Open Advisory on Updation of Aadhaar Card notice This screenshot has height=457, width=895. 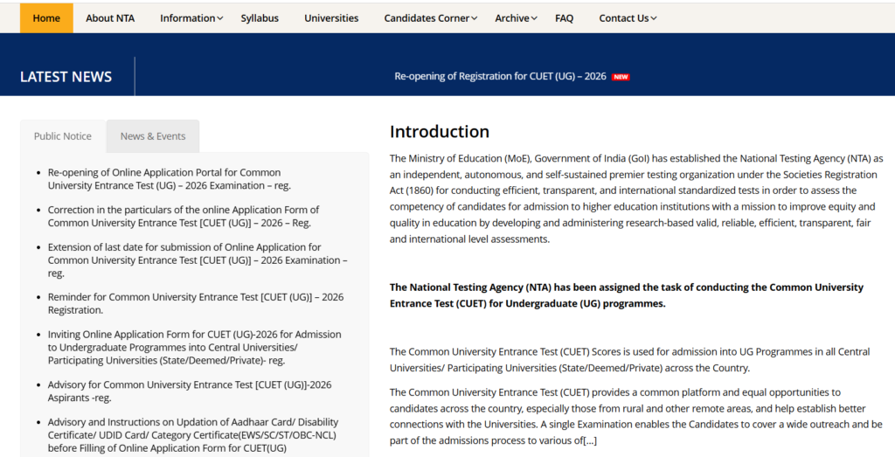[193, 435]
